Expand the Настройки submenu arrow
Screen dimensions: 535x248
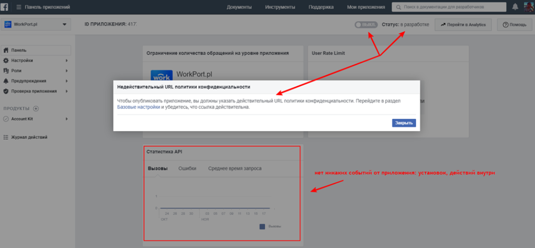[67, 60]
